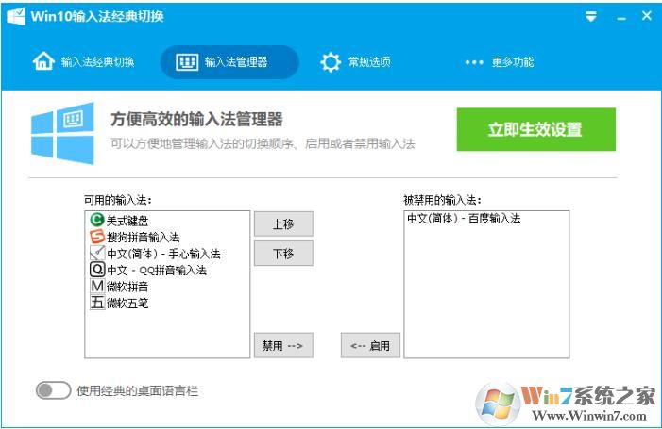Click the app logo in title bar
662x429 pixels.
click(16, 16)
